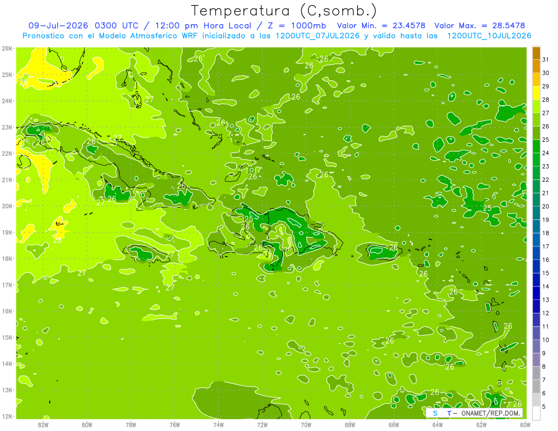
Task: Click the '1200UTC_10JUL2026' valid-until time text
Action: coord(489,36)
